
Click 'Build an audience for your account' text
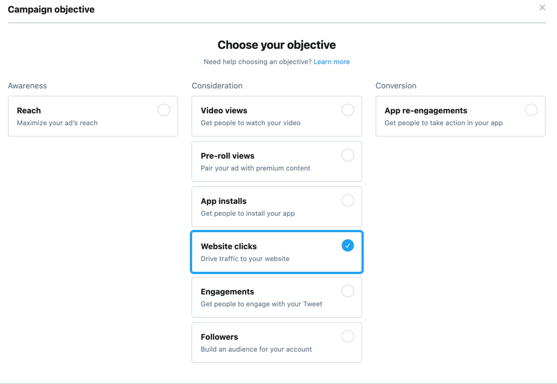pos(256,349)
